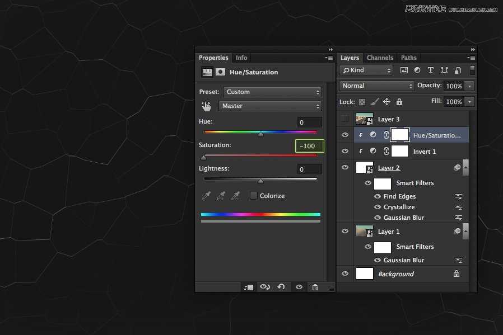503x335 pixels.
Task: Filter layers by type layers icon
Action: pyautogui.click(x=431, y=70)
